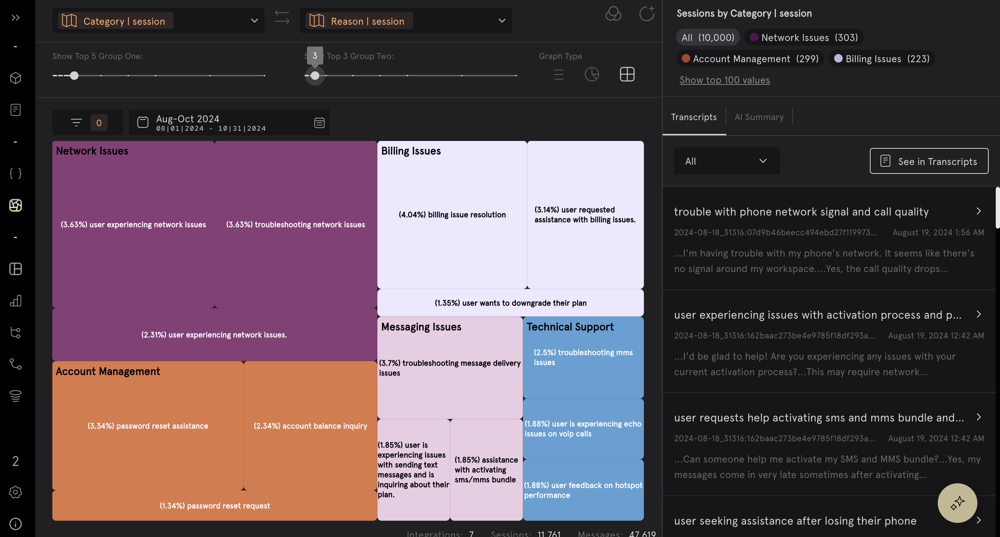Click Show top 100 values link
The width and height of the screenshot is (1000, 537).
(x=725, y=80)
